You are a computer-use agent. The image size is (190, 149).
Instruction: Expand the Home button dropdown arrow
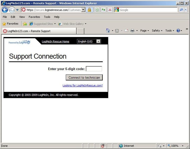tap(113, 31)
